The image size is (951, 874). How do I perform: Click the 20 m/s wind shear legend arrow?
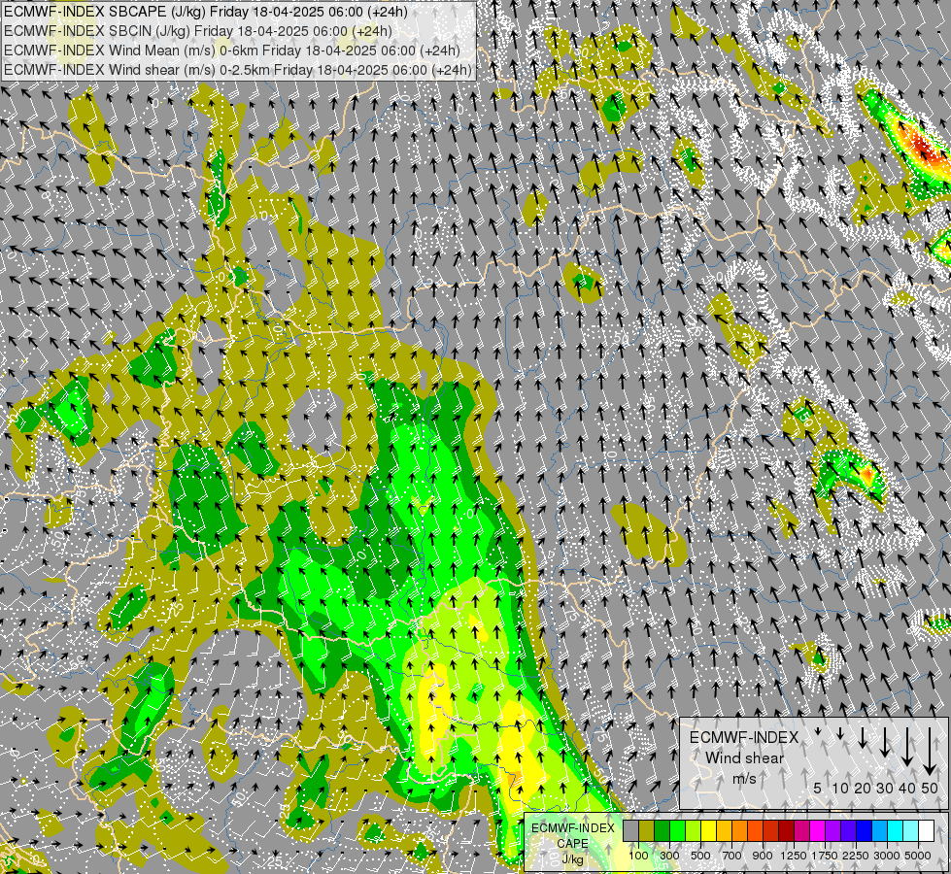click(862, 737)
